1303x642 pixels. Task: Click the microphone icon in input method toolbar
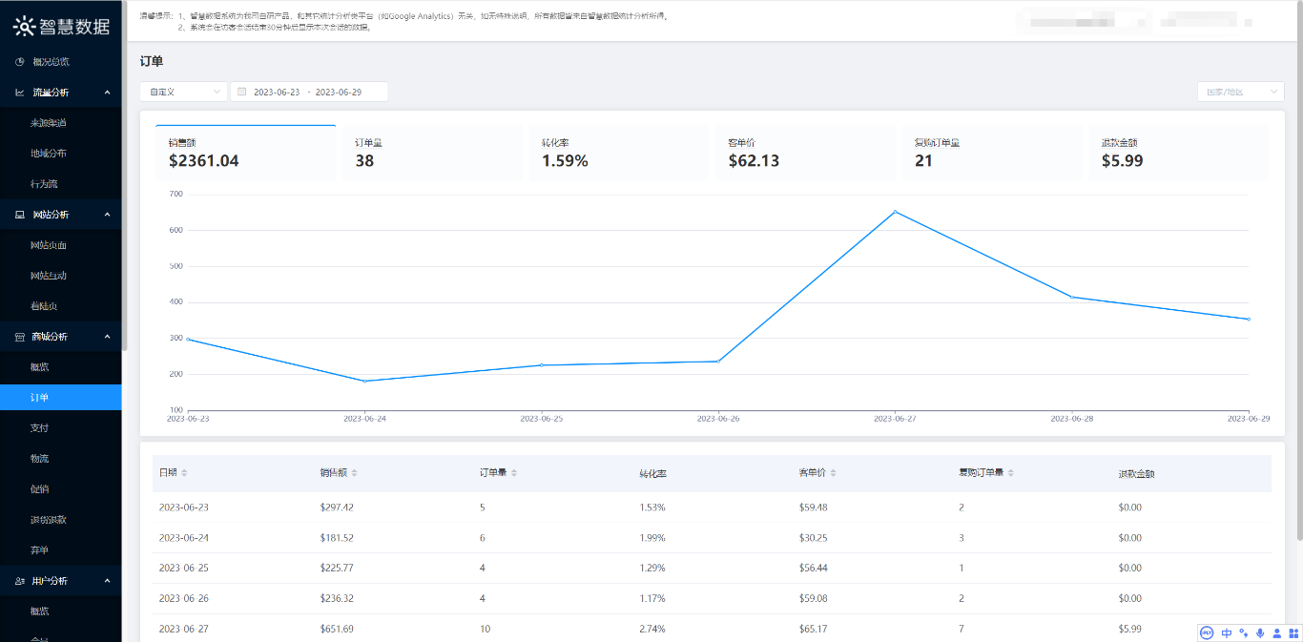pos(1260,632)
